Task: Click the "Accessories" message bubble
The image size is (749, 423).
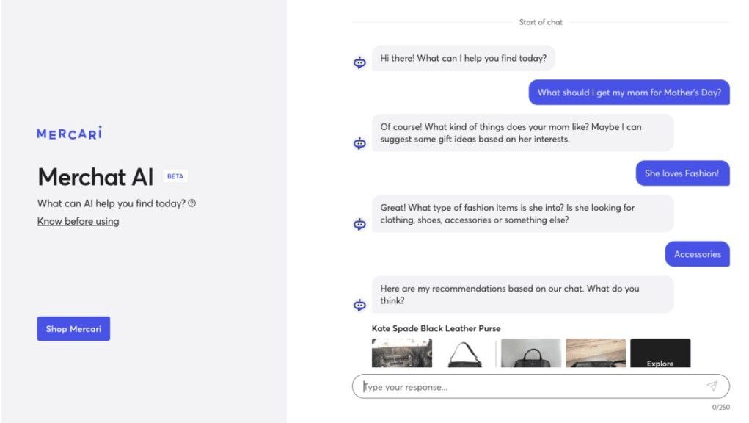Action: coord(698,254)
